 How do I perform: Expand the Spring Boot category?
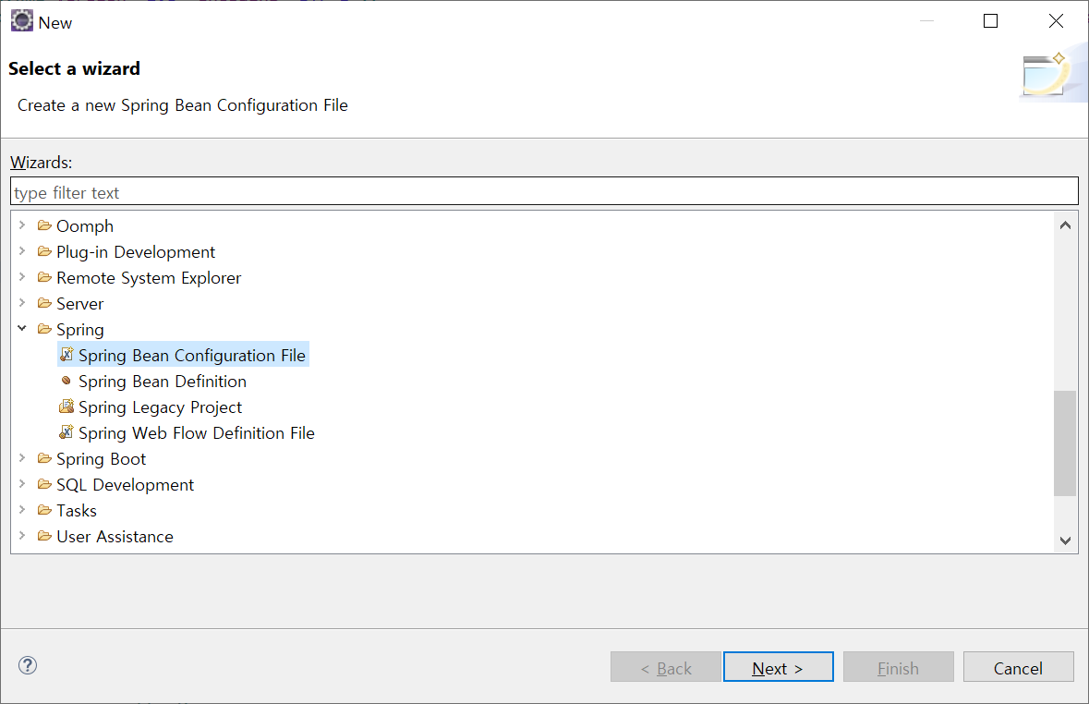[22, 457]
